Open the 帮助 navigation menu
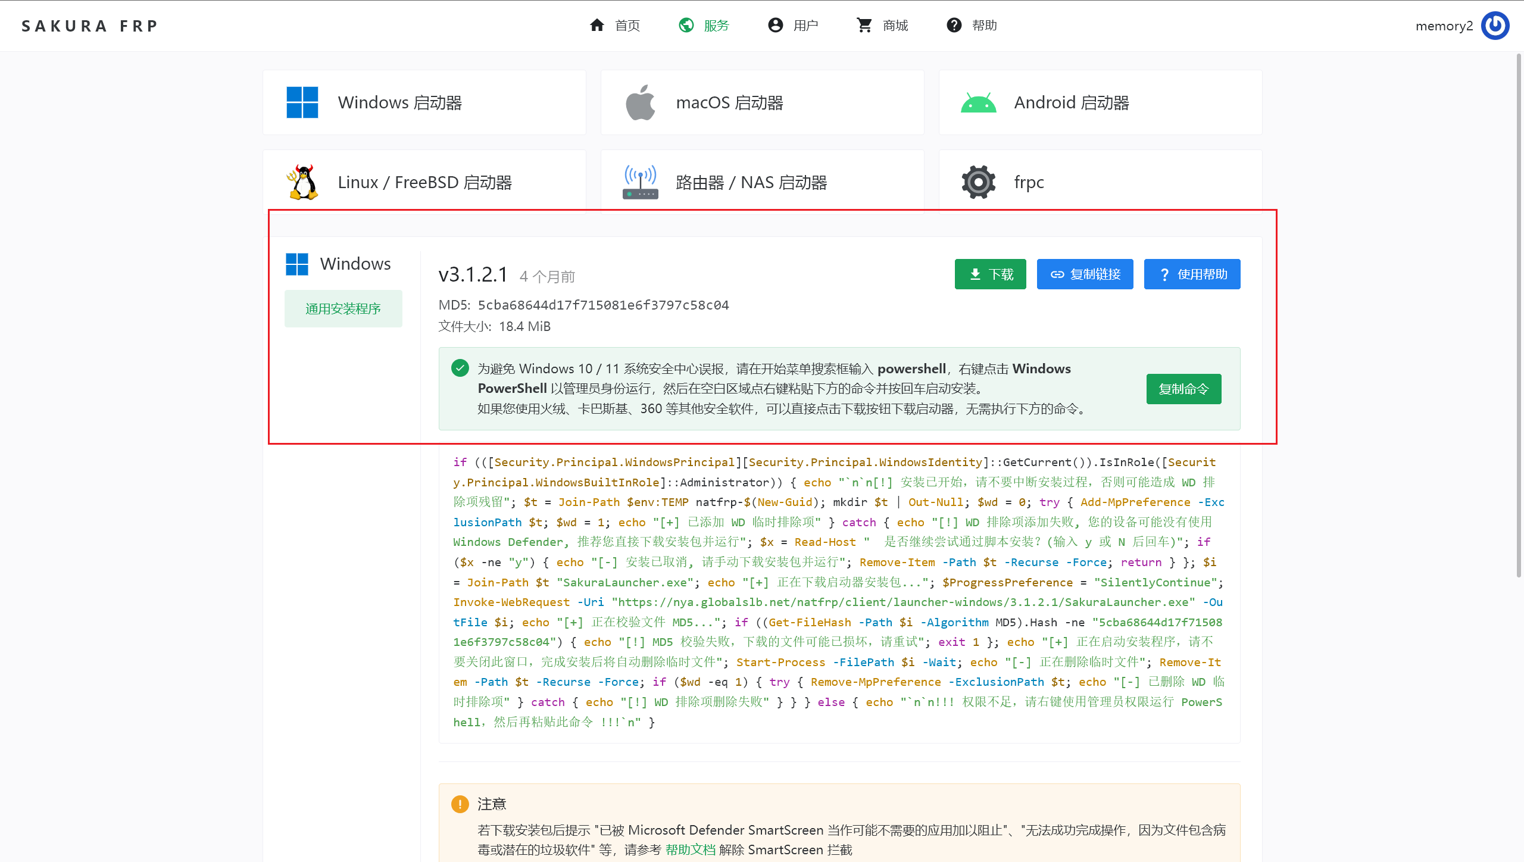Viewport: 1524px width, 862px height. pos(972,25)
